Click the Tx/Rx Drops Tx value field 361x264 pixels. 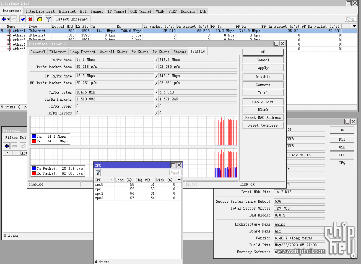115,106
